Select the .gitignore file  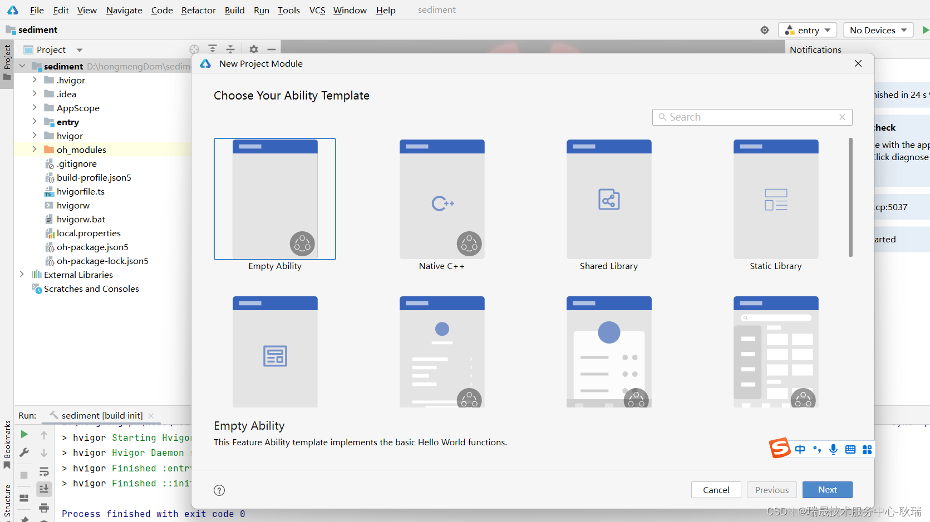[x=76, y=163]
